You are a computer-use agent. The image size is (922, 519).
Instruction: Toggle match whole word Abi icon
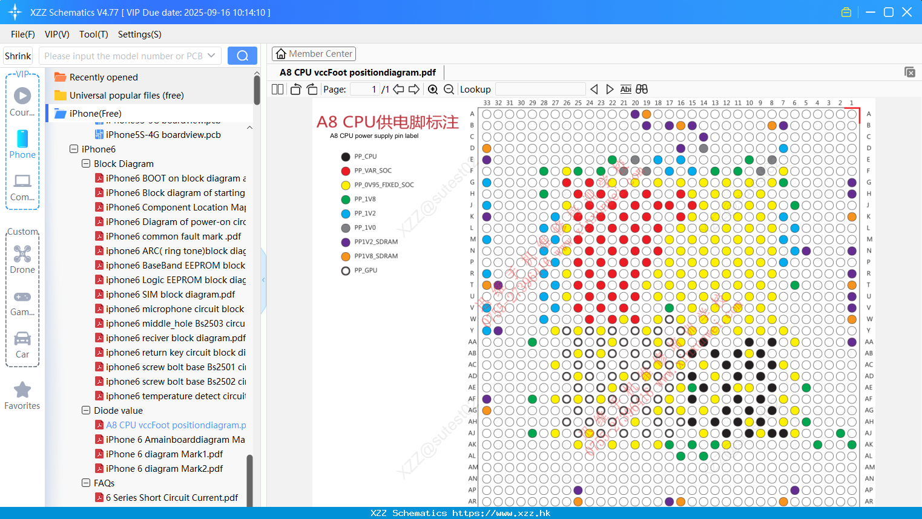(x=625, y=90)
